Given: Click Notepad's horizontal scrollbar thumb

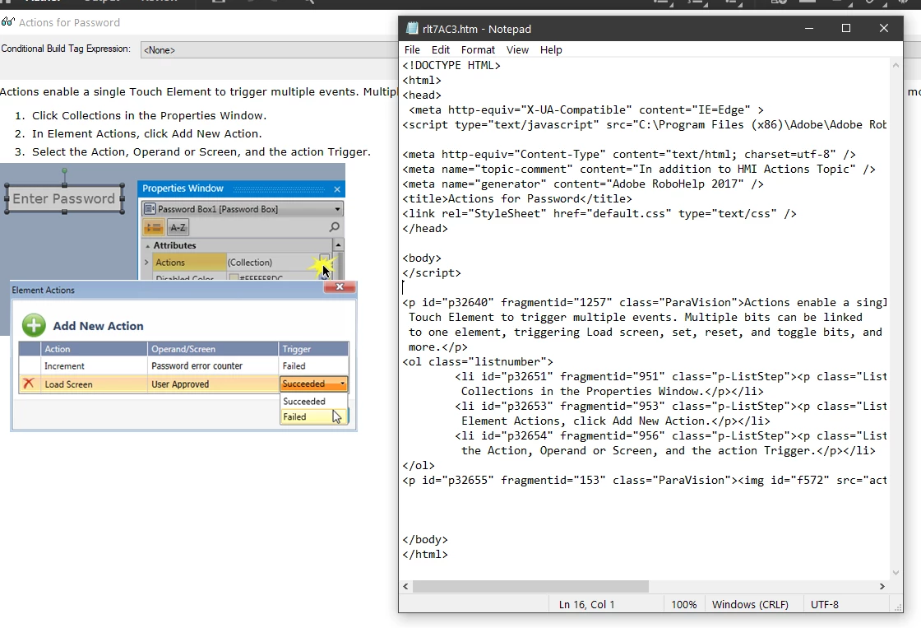Looking at the screenshot, I should click(x=530, y=586).
